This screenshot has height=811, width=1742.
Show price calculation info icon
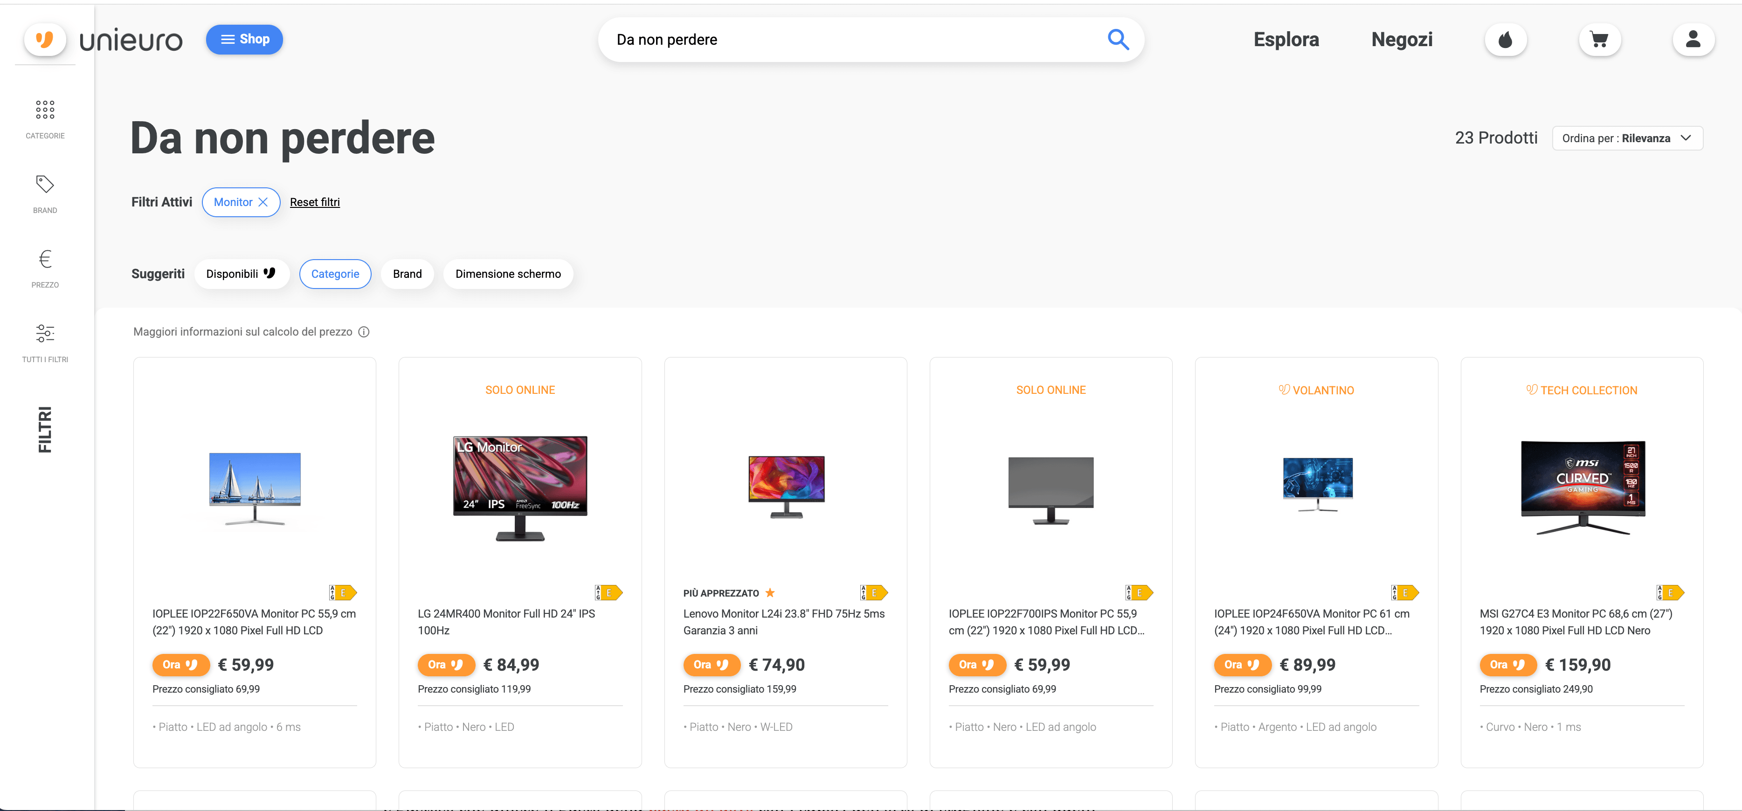point(364,332)
